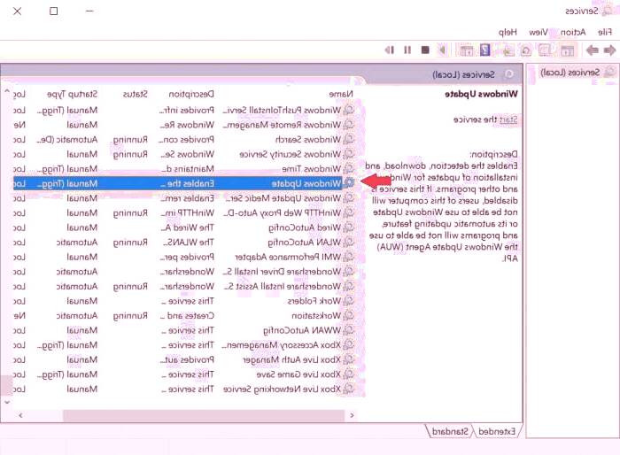Select the Xbox Live Game Save service name
Image resolution: width=620 pixels, height=455 pixels.
click(x=298, y=374)
